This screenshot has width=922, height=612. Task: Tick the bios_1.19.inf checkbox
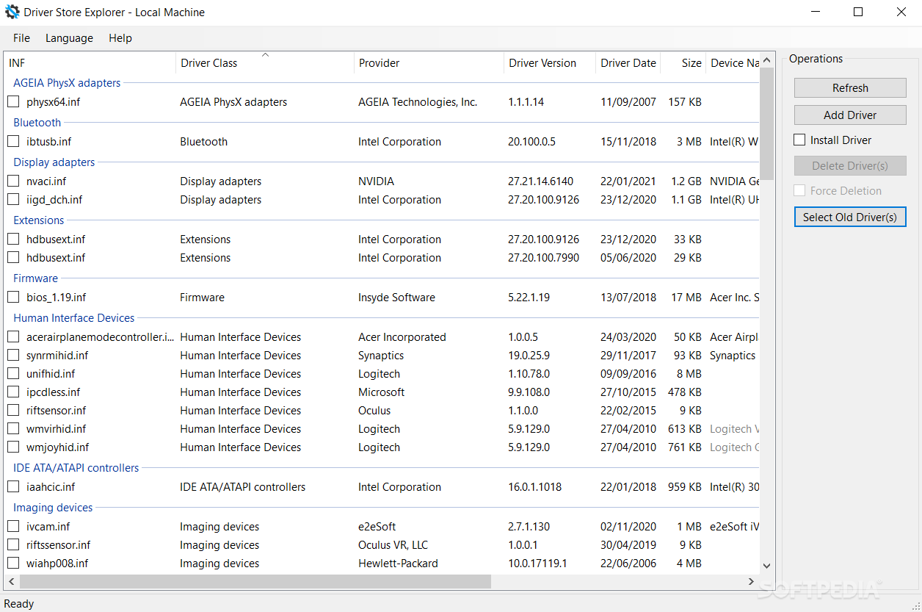tap(13, 298)
